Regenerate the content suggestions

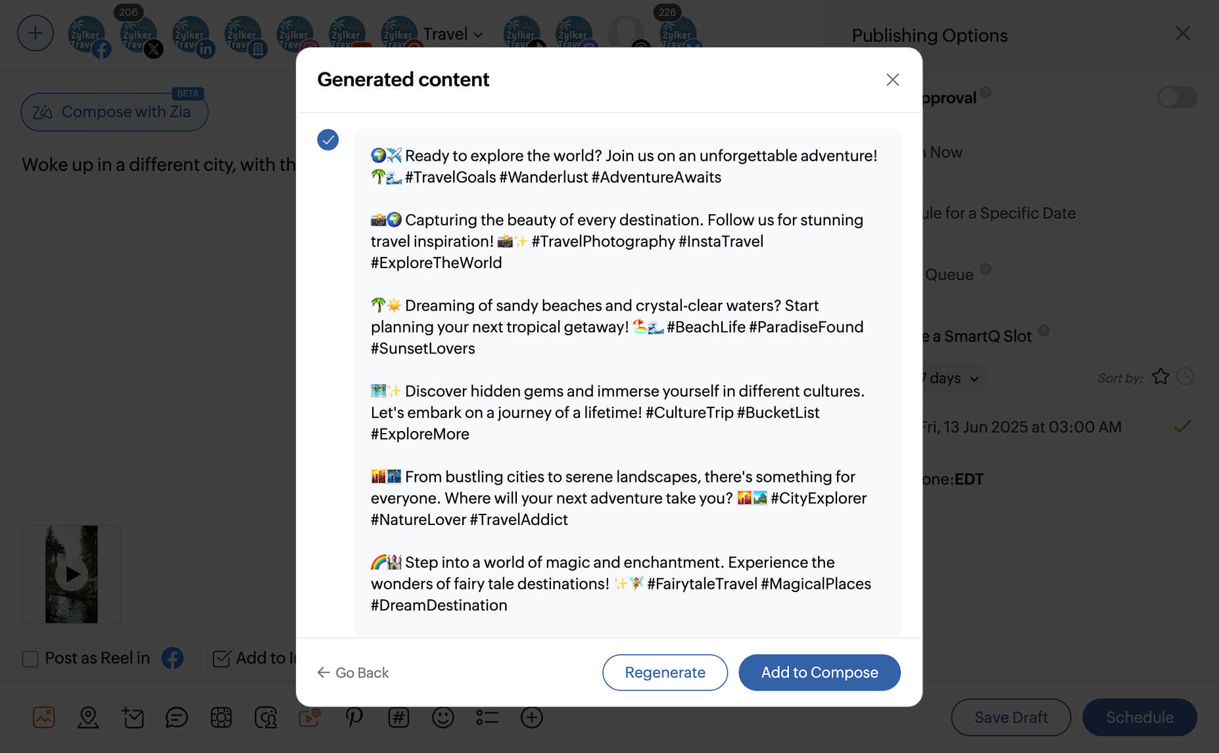tap(665, 672)
